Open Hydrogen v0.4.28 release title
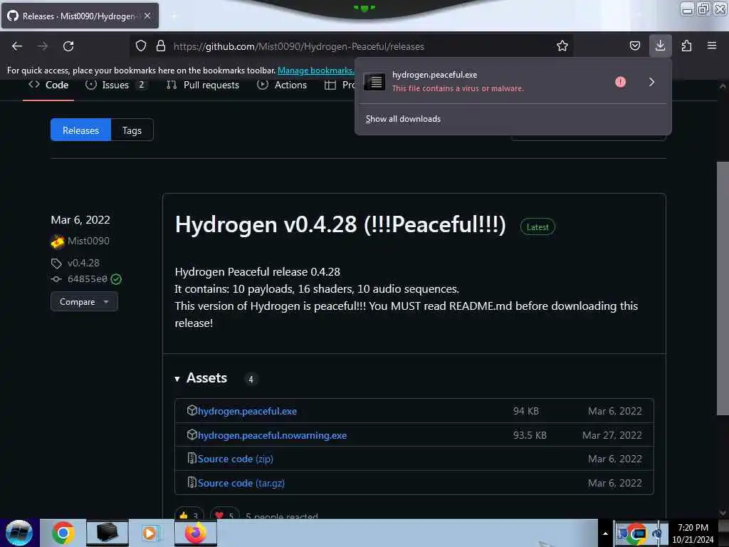 click(x=340, y=224)
